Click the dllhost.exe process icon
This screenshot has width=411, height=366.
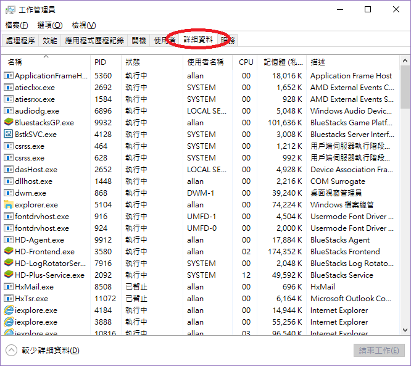click(x=9, y=181)
